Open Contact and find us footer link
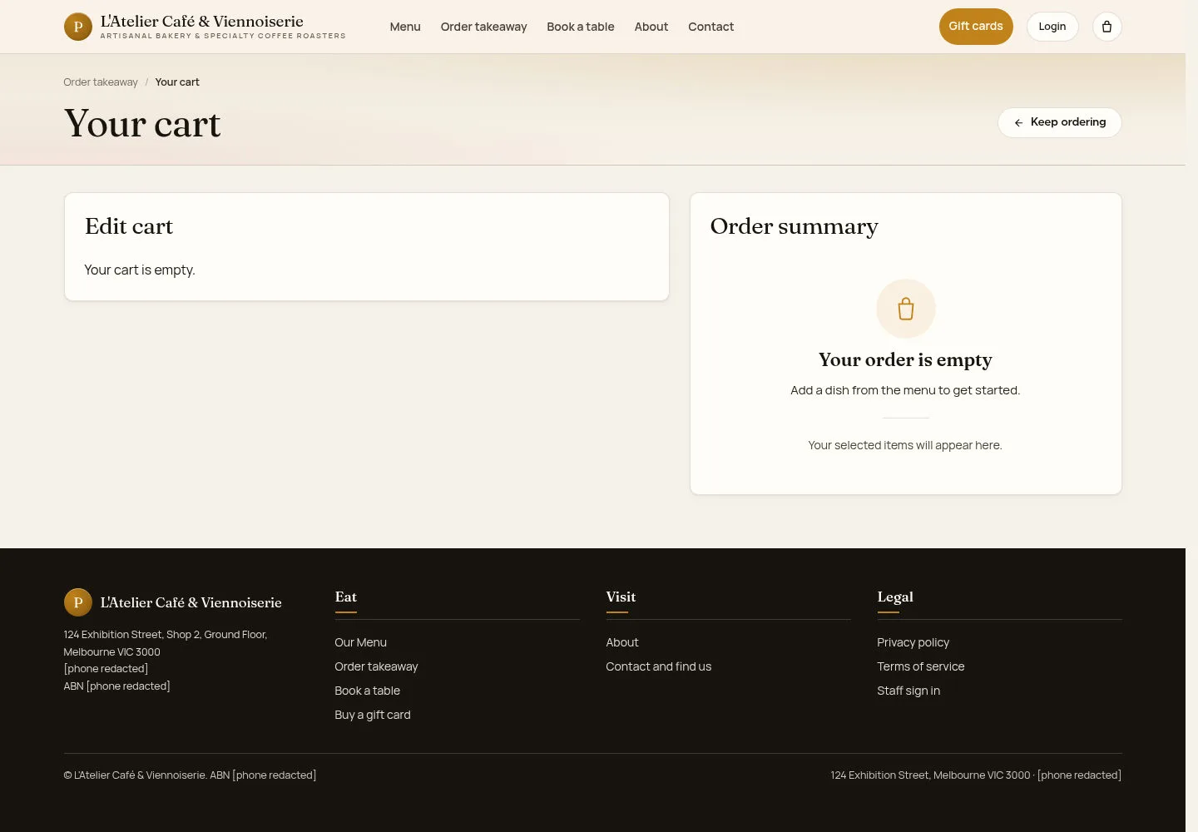The image size is (1198, 832). [659, 666]
